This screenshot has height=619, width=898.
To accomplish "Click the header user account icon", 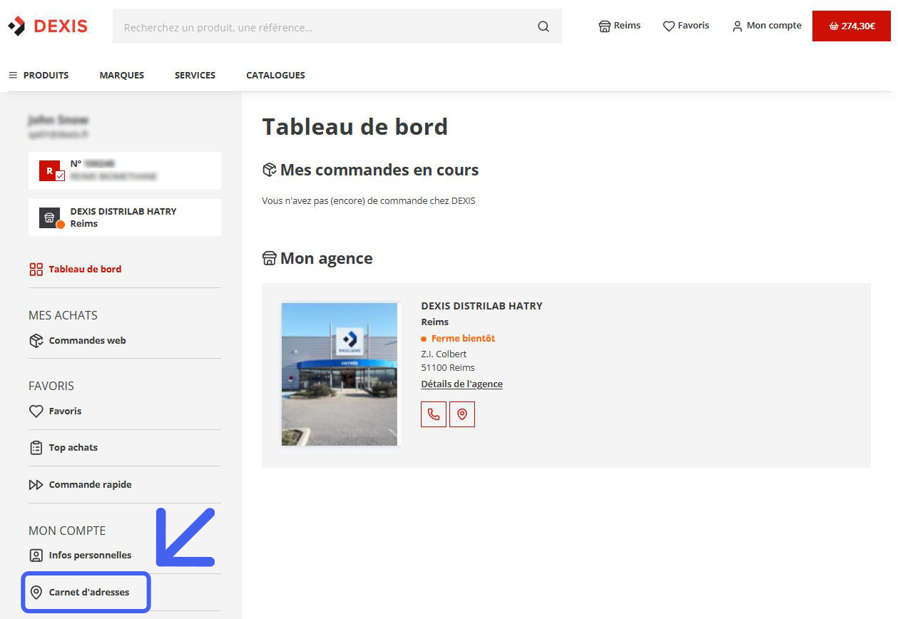I will click(x=738, y=26).
